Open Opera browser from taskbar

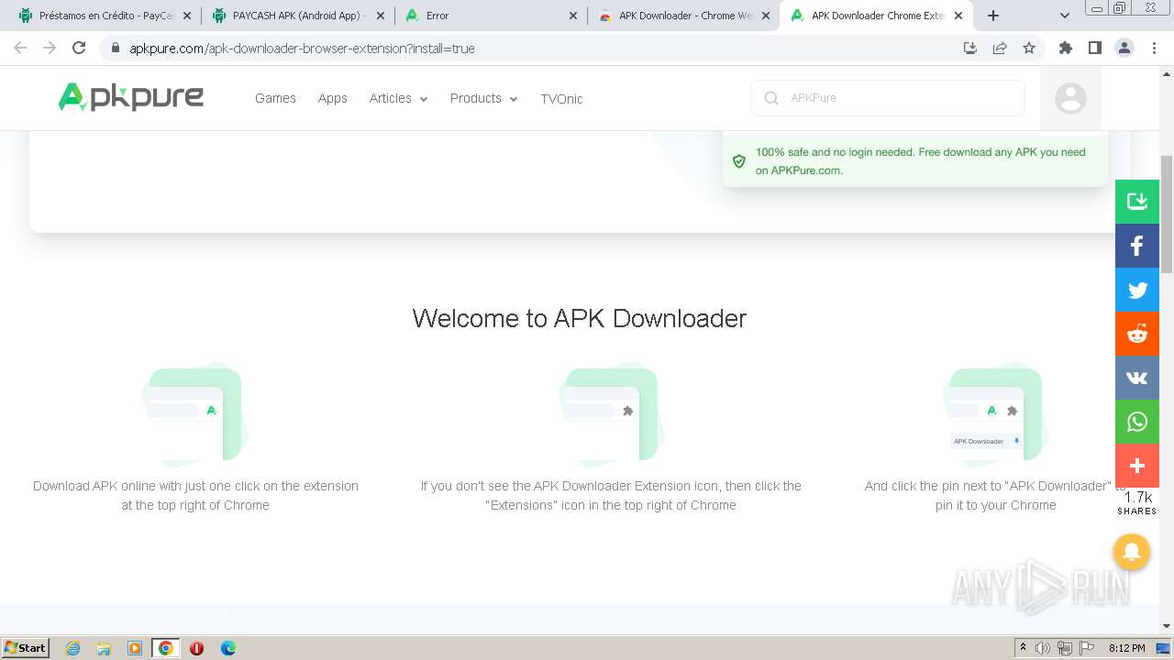point(196,648)
